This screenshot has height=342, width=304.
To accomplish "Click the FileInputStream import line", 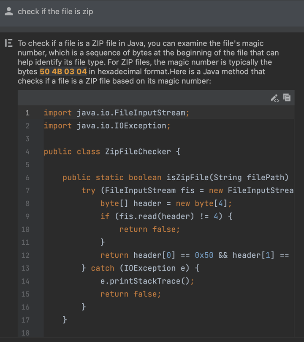I will [117, 113].
